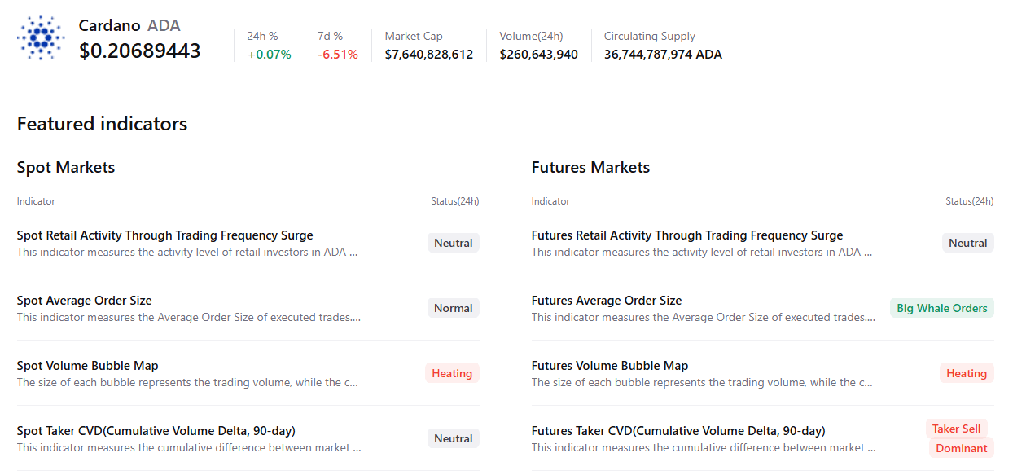This screenshot has height=475, width=1013.
Task: Click the Big Whale Orders status badge
Action: coord(942,308)
